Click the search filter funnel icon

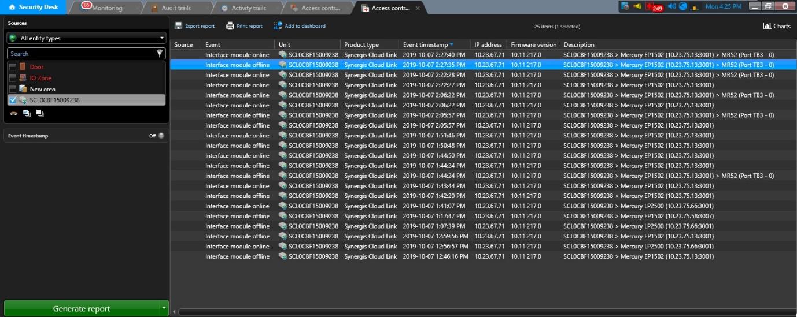tap(160, 54)
